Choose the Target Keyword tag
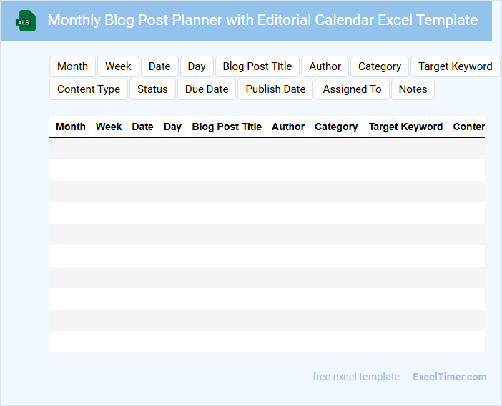Image resolution: width=502 pixels, height=406 pixels. coord(456,66)
